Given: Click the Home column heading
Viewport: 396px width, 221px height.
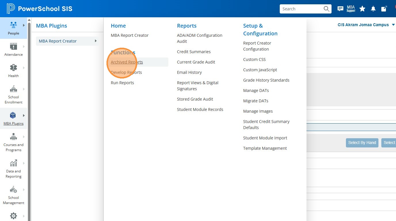Looking at the screenshot, I should tap(118, 26).
